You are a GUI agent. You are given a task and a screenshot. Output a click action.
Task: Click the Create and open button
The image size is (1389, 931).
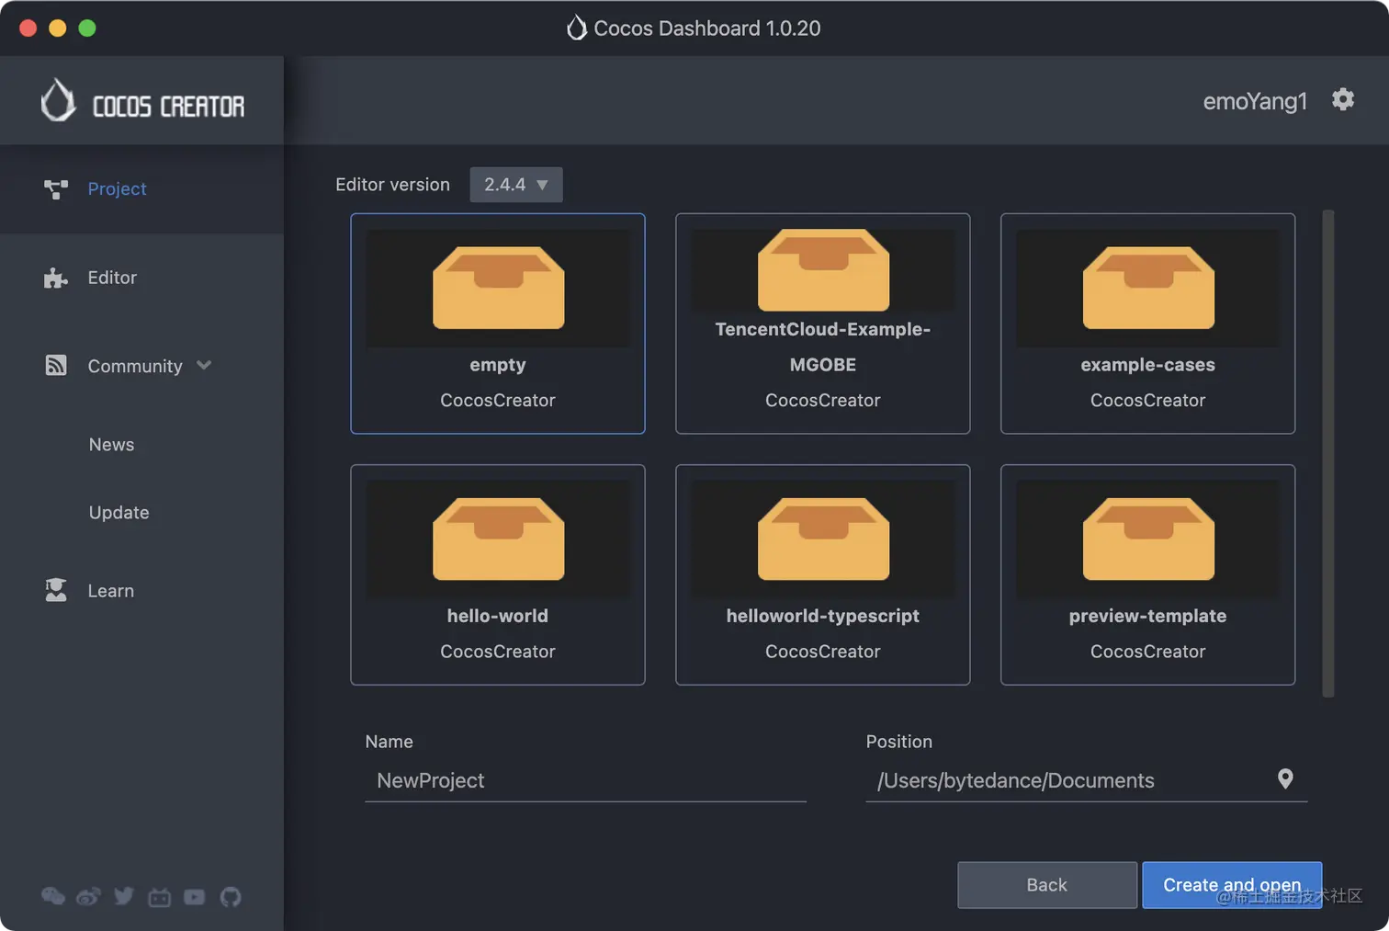[1232, 885]
